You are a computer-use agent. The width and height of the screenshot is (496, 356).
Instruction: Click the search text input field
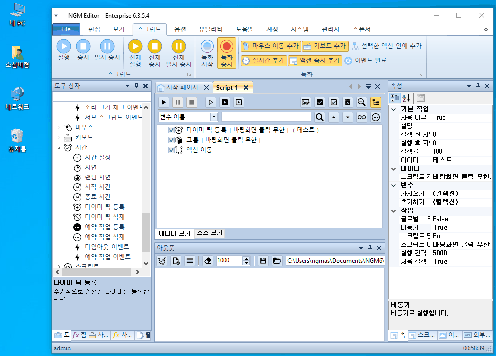pyautogui.click(x=266, y=117)
